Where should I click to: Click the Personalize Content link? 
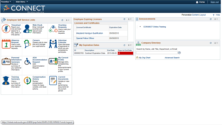195,15
